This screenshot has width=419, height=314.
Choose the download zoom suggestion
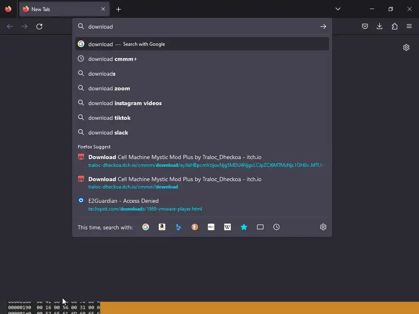coord(202,88)
